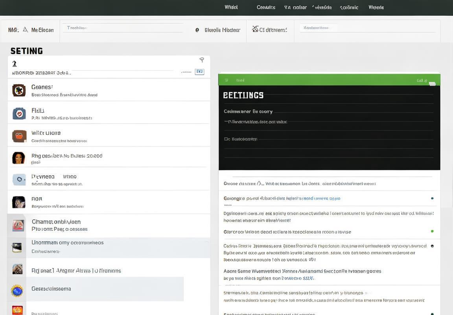Click the blue globe icon next to 'Gesexaviinseema'

[x=17, y=291]
